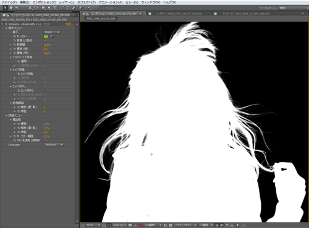Select the Puppet Pin tool

click(x=89, y=8)
